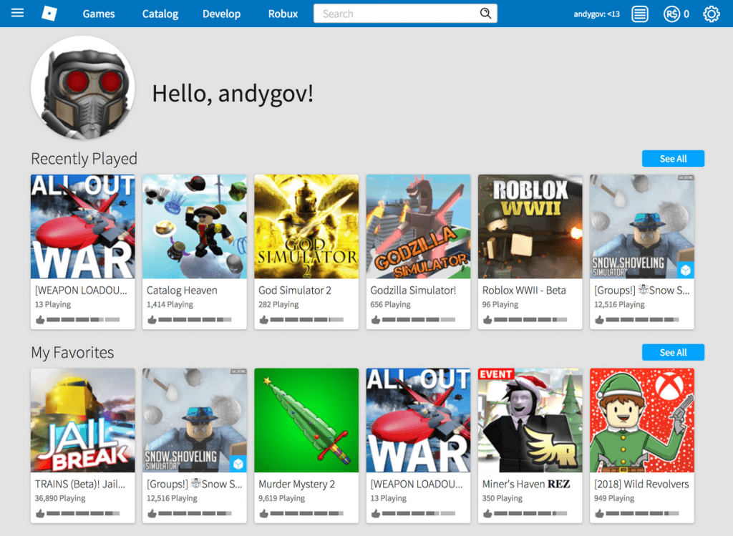Click '949 Playing' text

point(613,498)
